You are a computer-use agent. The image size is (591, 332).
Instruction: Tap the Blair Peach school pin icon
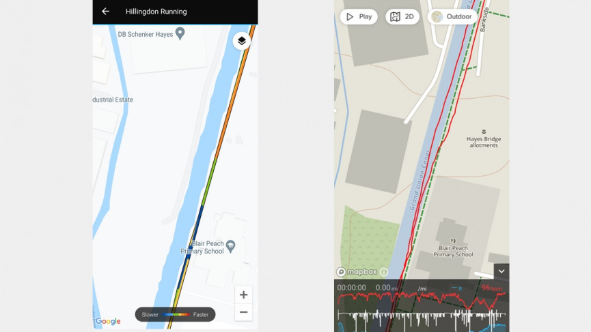click(230, 246)
